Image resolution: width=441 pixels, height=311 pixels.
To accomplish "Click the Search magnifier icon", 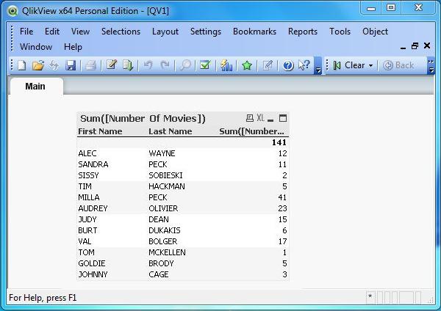I will [x=185, y=65].
